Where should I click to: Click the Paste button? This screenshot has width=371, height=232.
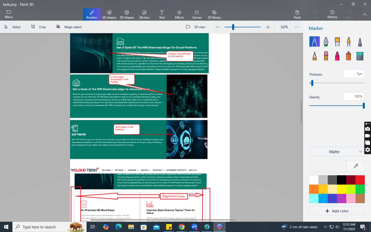click(x=297, y=14)
